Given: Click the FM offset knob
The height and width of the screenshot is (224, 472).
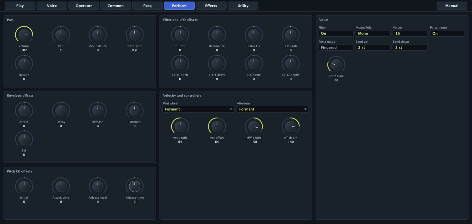Looking at the screenshot, I should tap(24, 139).
